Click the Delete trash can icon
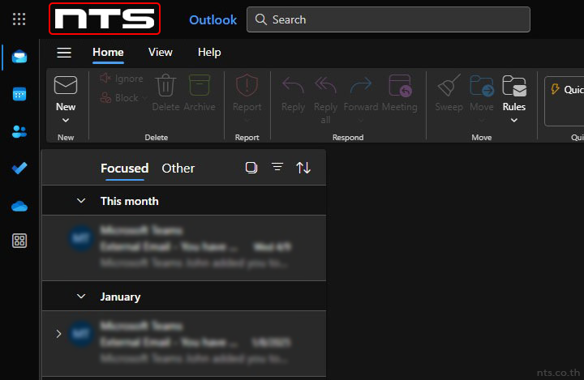 [x=165, y=85]
